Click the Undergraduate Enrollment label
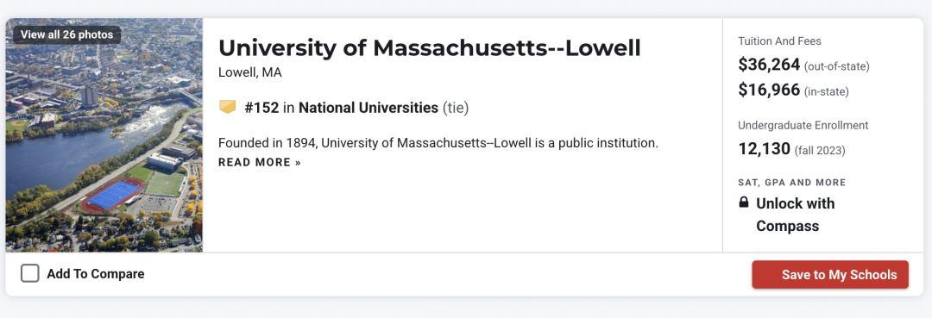932x318 pixels. (803, 125)
